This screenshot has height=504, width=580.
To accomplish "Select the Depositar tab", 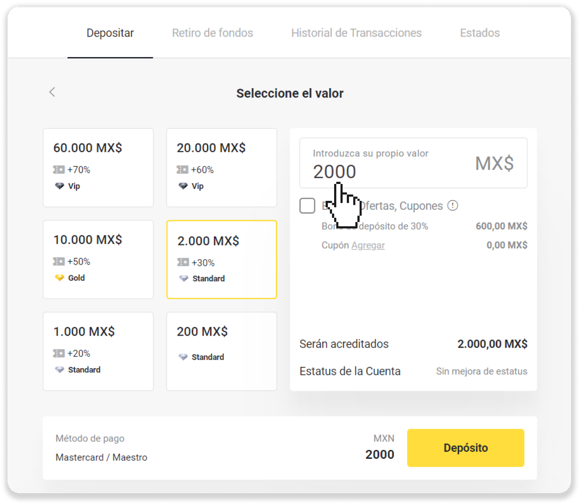I will (x=110, y=33).
